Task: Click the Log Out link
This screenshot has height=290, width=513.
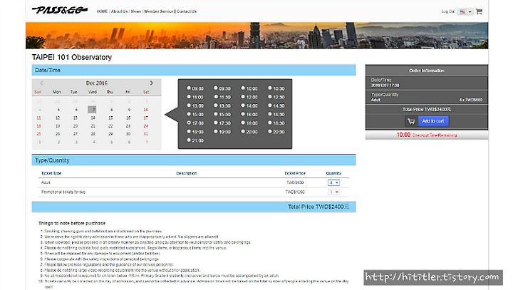Action: [x=448, y=11]
